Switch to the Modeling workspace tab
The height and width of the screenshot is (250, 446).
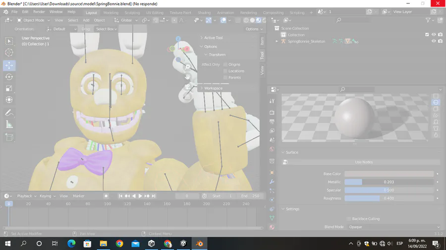(x=111, y=12)
